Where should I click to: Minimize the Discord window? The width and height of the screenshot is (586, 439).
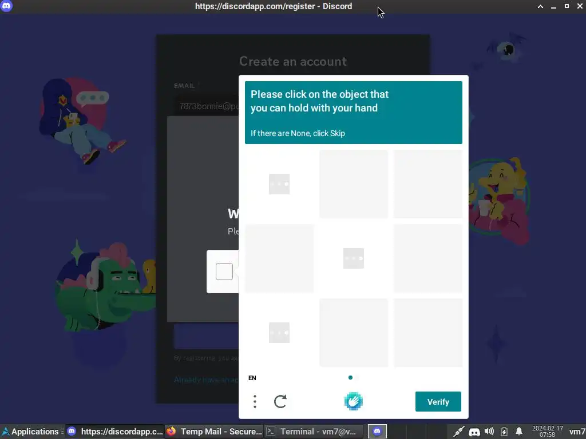(553, 6)
